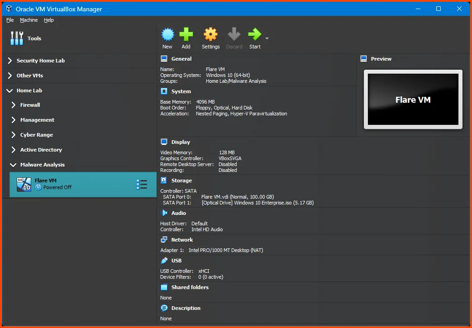472x328 pixels.
Task: Maximize the VirtualBox Manager window
Action: click(x=439, y=9)
